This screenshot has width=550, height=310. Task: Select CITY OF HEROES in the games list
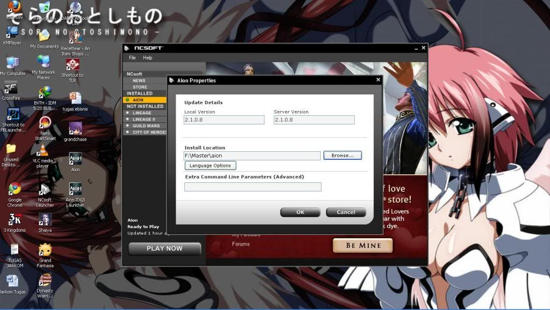tap(144, 132)
